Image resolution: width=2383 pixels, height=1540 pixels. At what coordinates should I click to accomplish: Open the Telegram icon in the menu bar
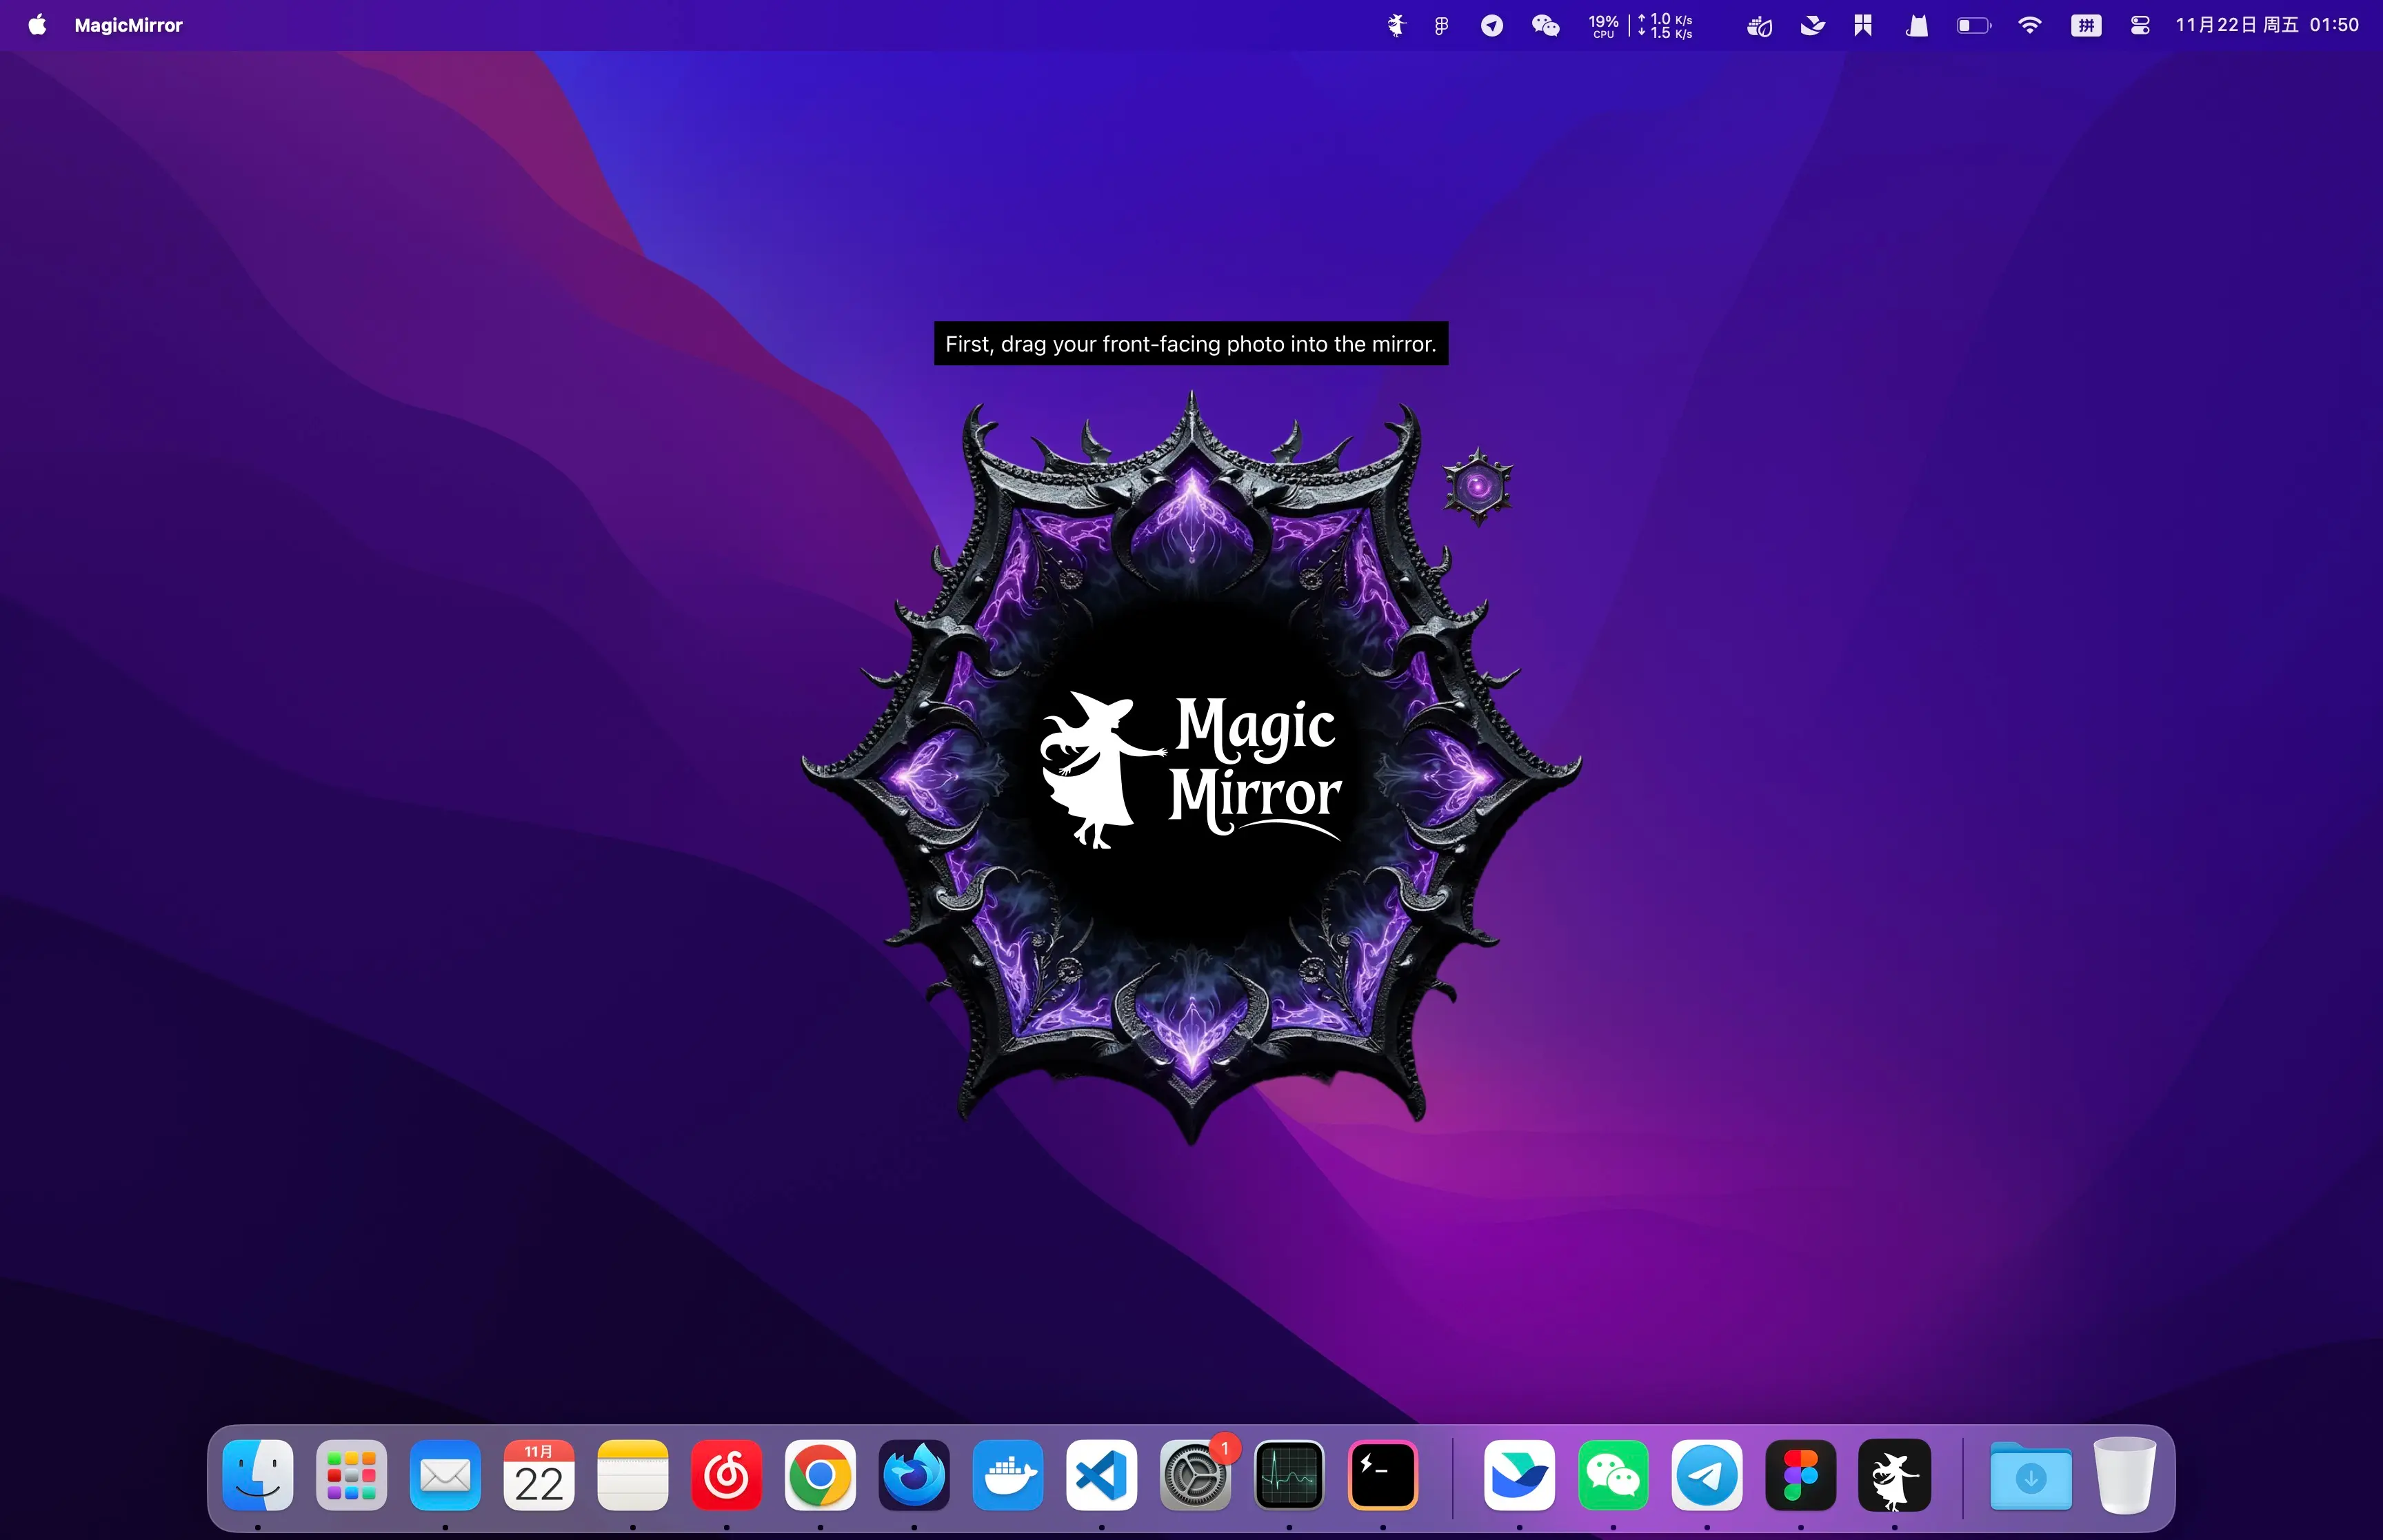(x=1492, y=24)
